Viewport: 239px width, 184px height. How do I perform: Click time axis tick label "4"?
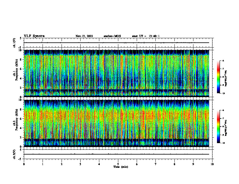pyautogui.click(x=99, y=164)
